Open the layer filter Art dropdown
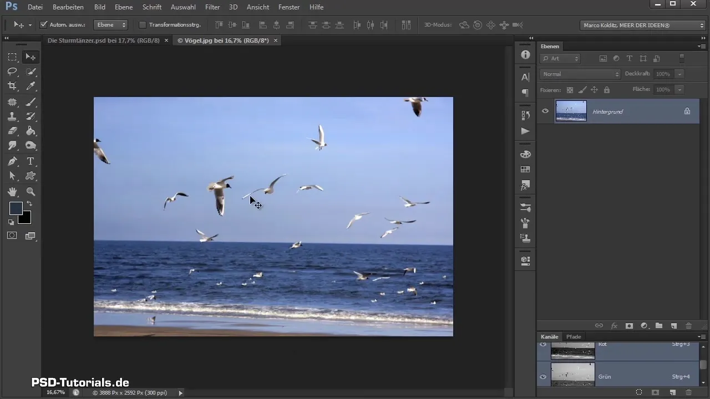The width and height of the screenshot is (710, 399). [560, 58]
